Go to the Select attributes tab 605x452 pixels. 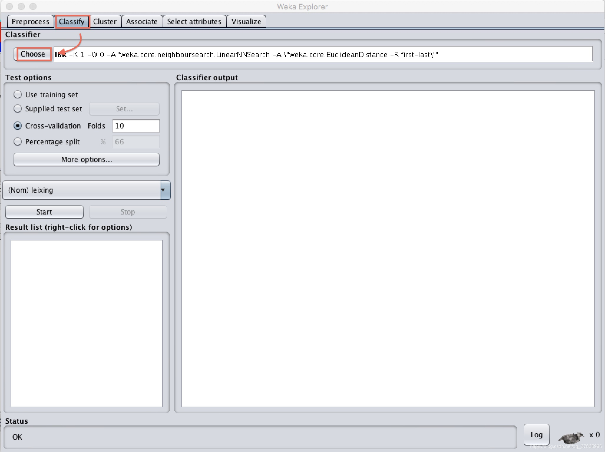(x=194, y=22)
